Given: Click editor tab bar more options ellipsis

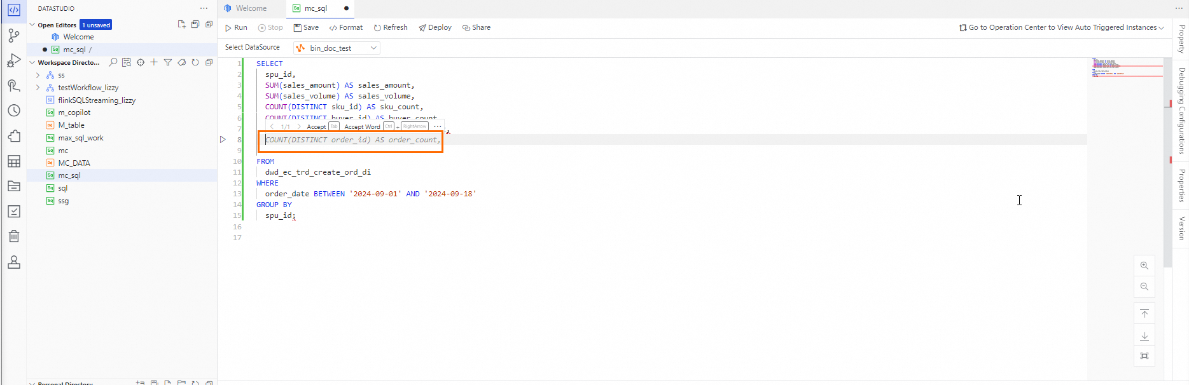Looking at the screenshot, I should click(x=1179, y=8).
